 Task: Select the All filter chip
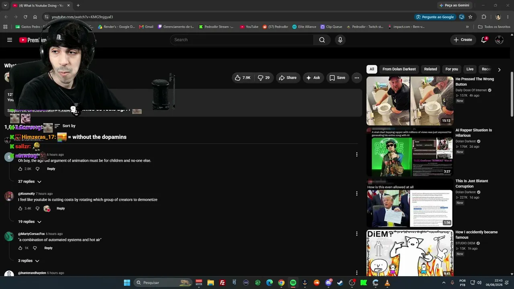[x=372, y=69]
